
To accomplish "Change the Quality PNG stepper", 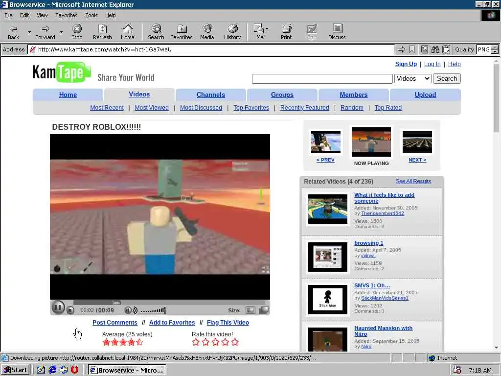I will (495, 49).
